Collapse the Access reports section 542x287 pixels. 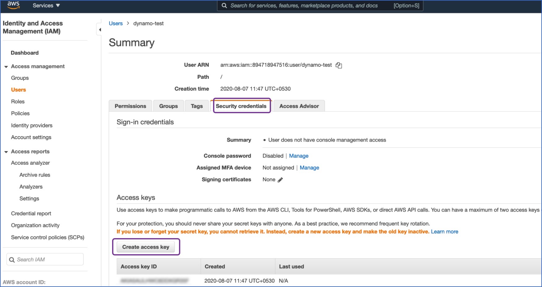pos(6,152)
